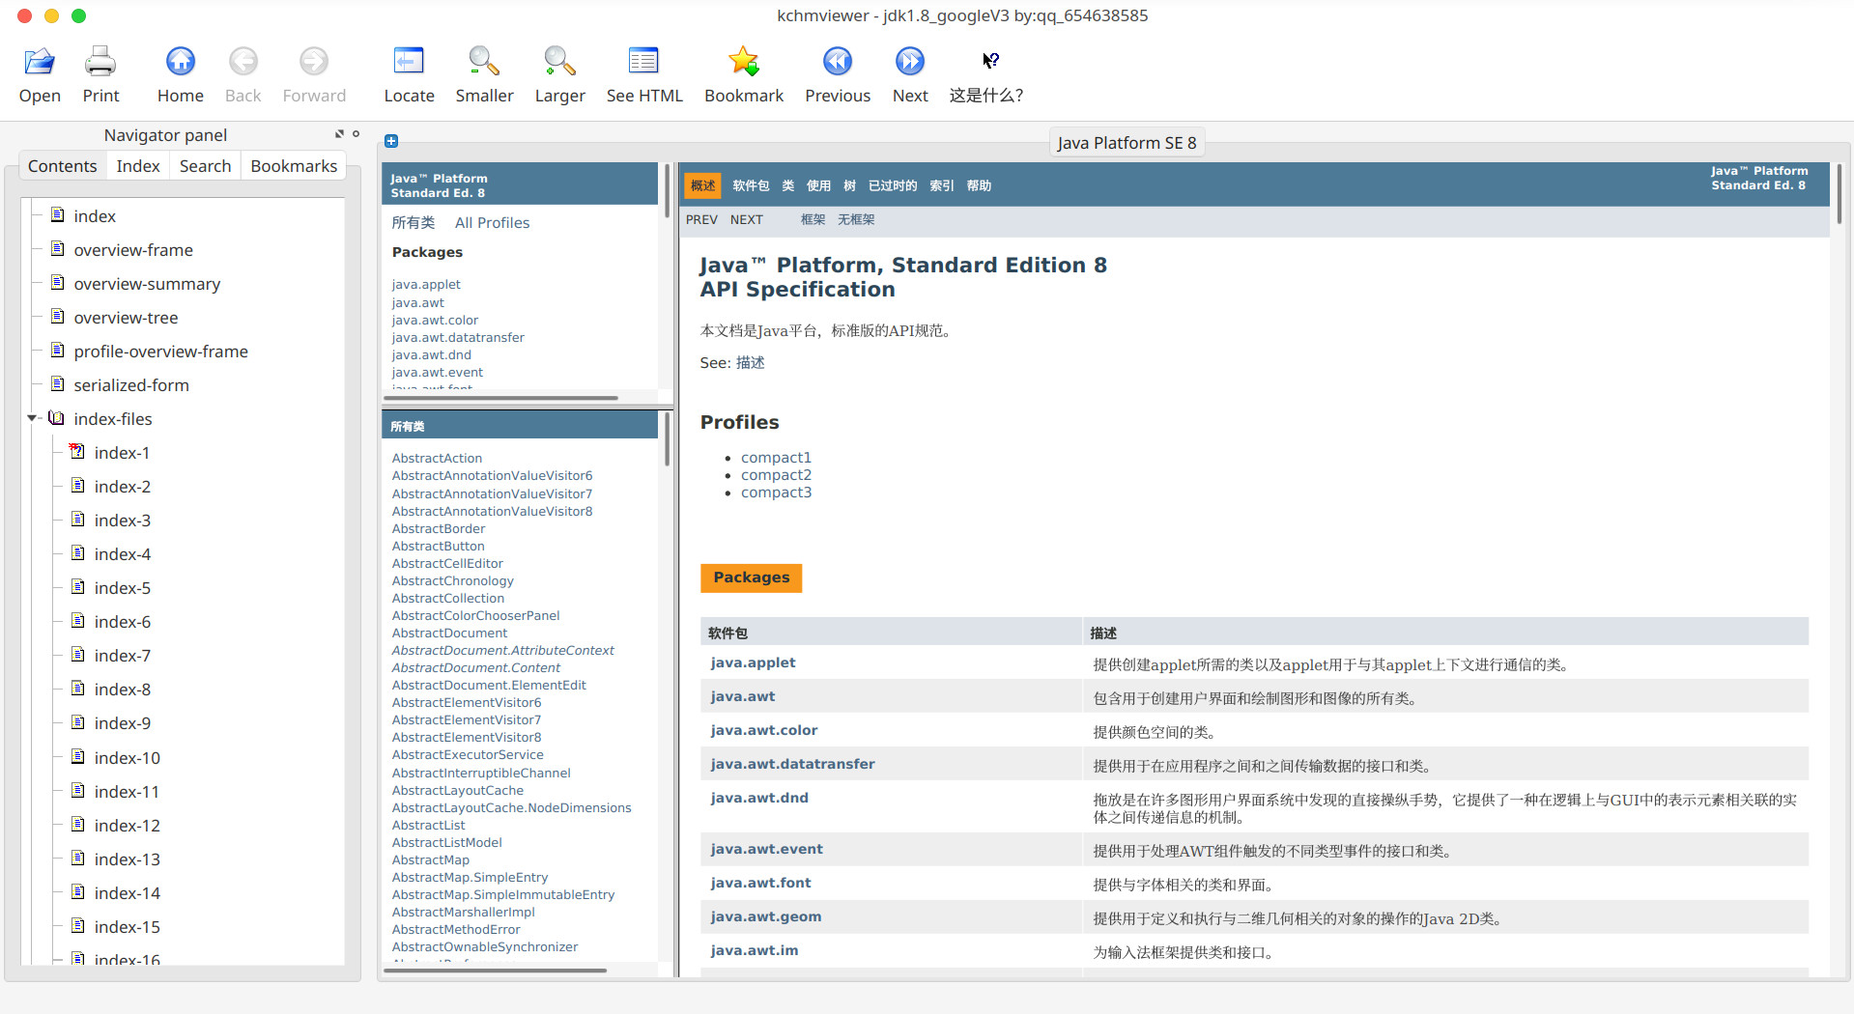
Task: Follow the 描述 See link
Action: [751, 363]
